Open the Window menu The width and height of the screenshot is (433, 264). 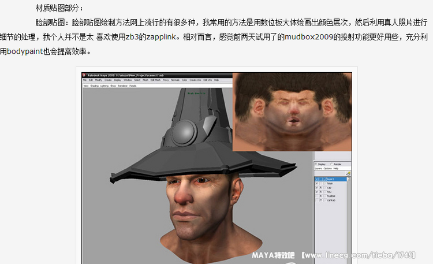click(x=128, y=80)
